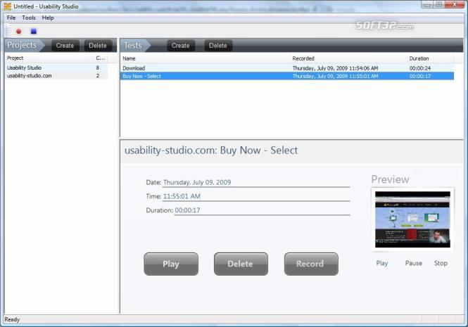Click the 00:00:24 duration cell
Image resolution: width=468 pixels, height=327 pixels.
[420, 68]
